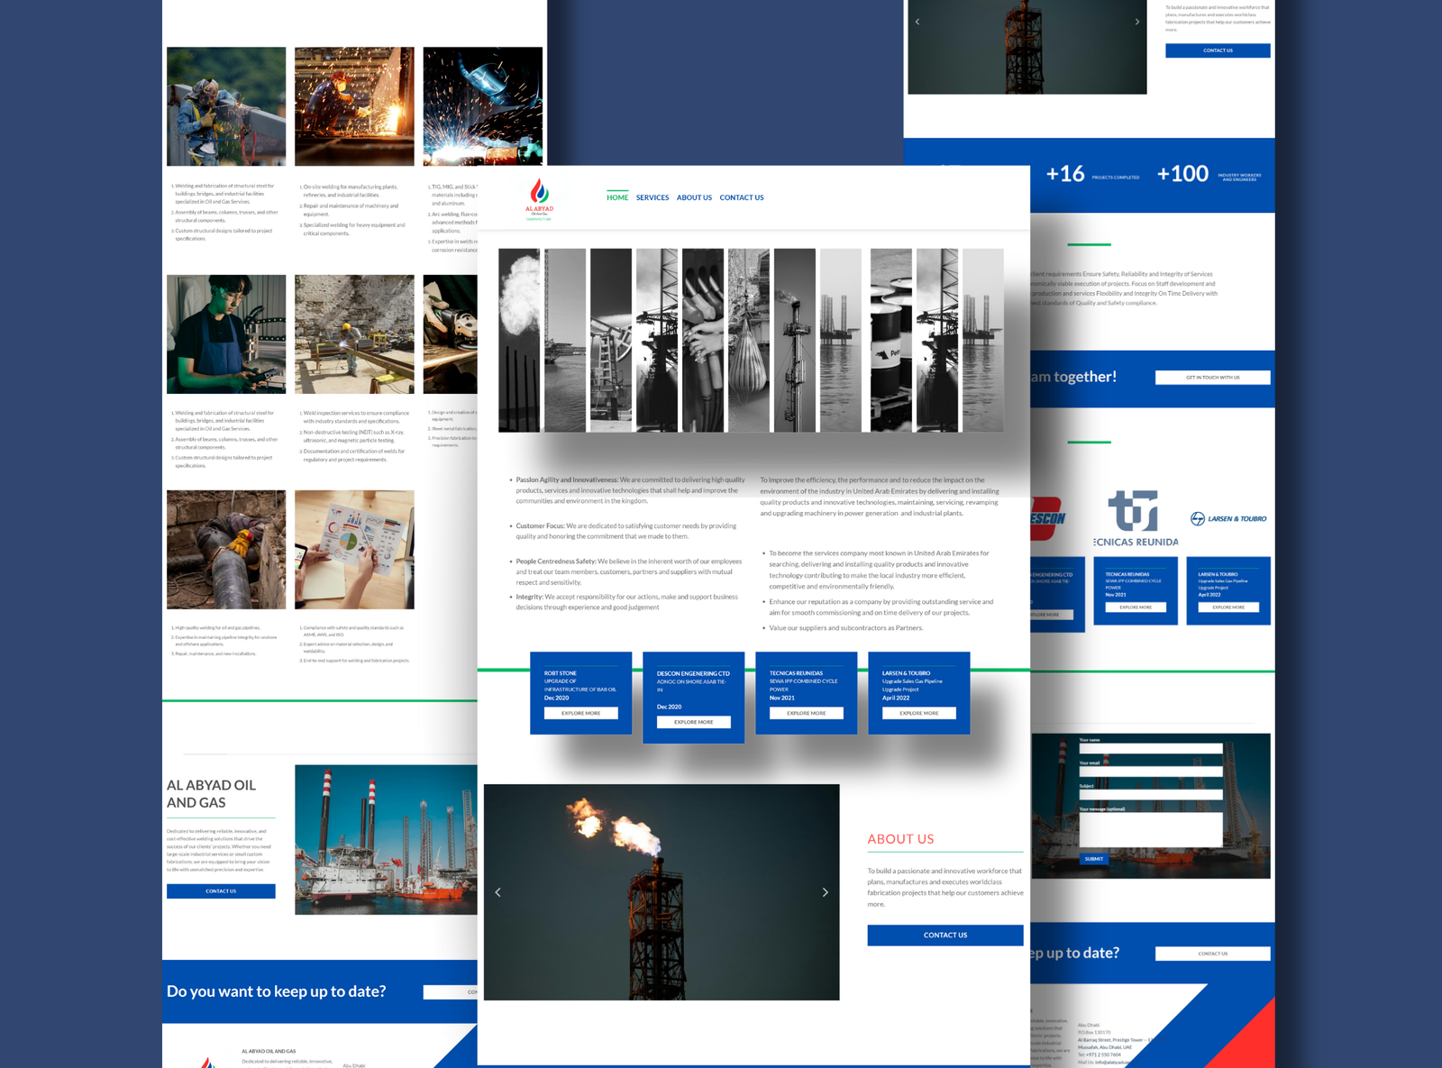Click Contact Us under Al Abyad Oil and Gas
This screenshot has height=1068, width=1442.
(221, 891)
